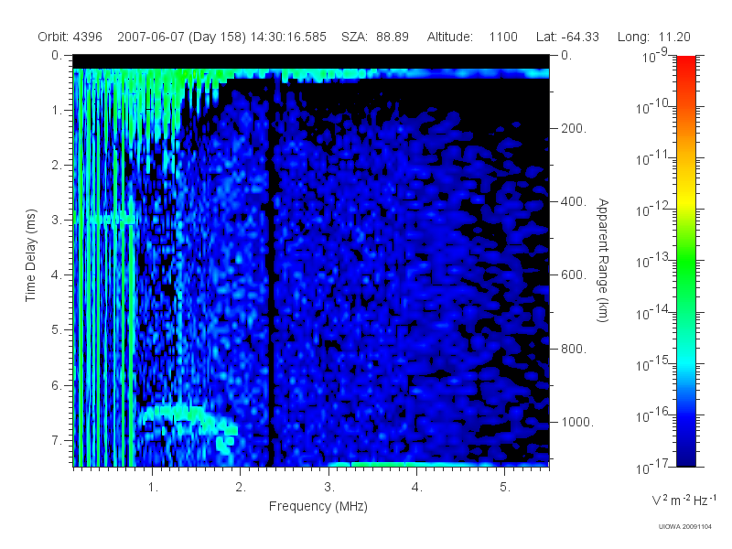Click the 'Apparent Range (km)' axis label
This screenshot has height=549, width=732.
[x=603, y=261]
